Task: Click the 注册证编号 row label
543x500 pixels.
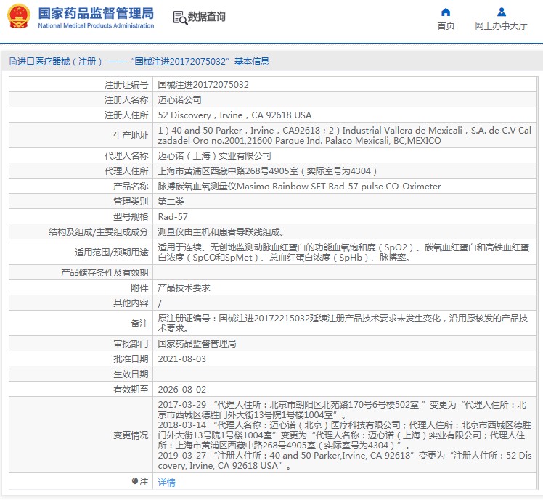Action: (x=126, y=85)
